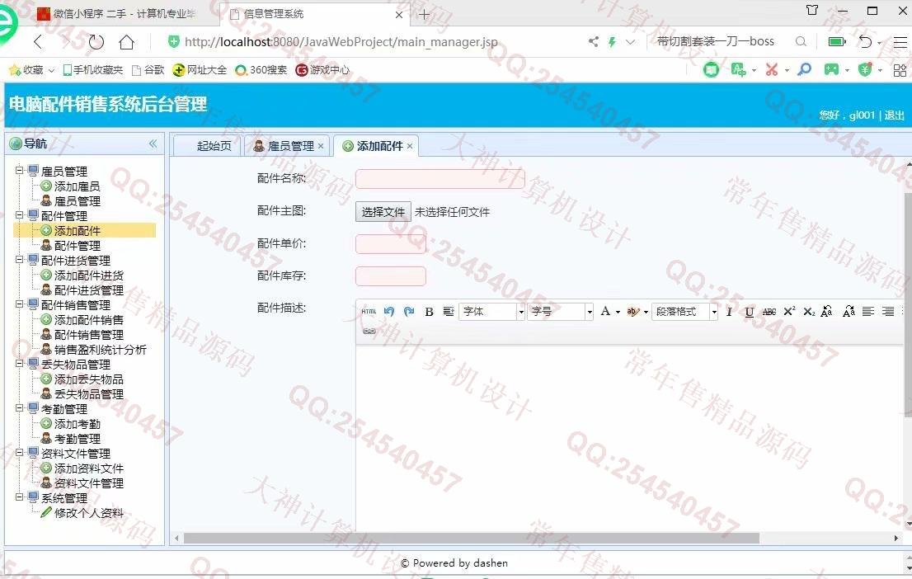Reload the page with refresh icon
This screenshot has width=912, height=579.
point(96,42)
